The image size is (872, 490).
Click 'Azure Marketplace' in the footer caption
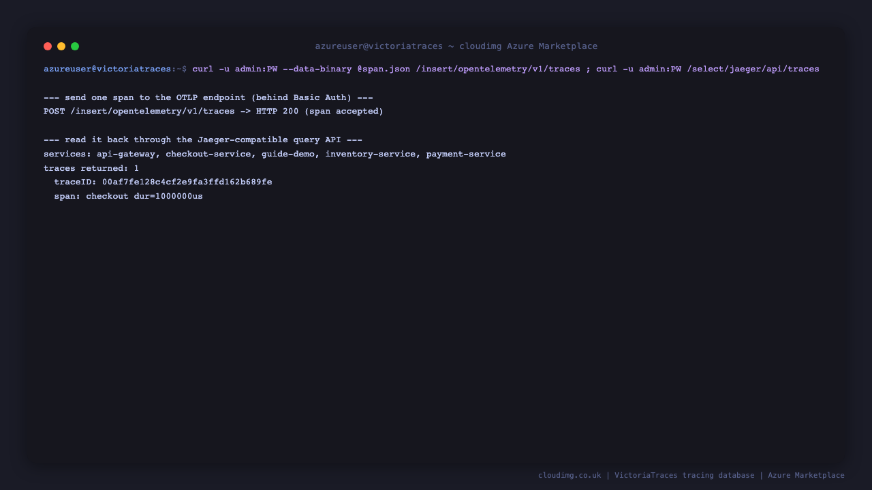pos(806,475)
